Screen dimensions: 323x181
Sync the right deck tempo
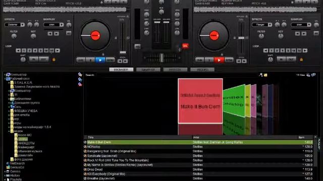(x=229, y=60)
